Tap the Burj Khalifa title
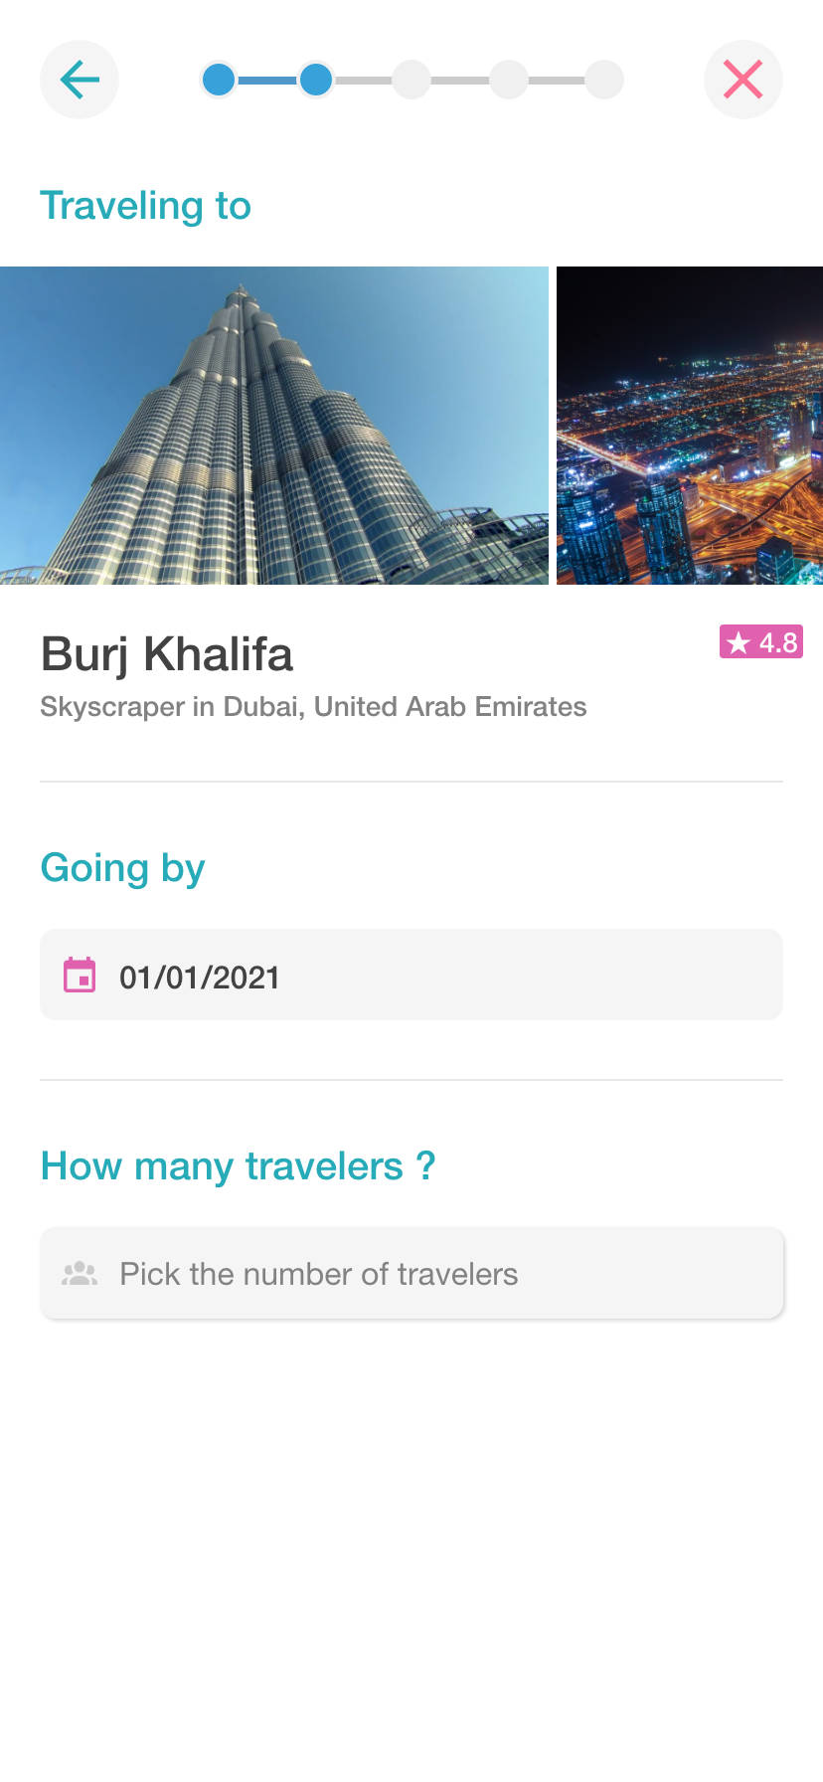The image size is (823, 1782). click(x=167, y=654)
